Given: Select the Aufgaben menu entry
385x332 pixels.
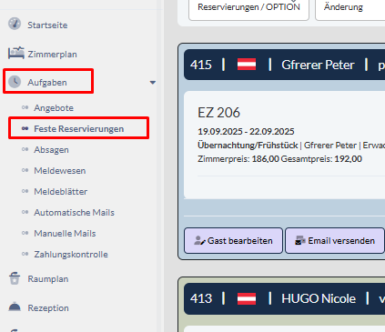Looking at the screenshot, I should [x=47, y=82].
